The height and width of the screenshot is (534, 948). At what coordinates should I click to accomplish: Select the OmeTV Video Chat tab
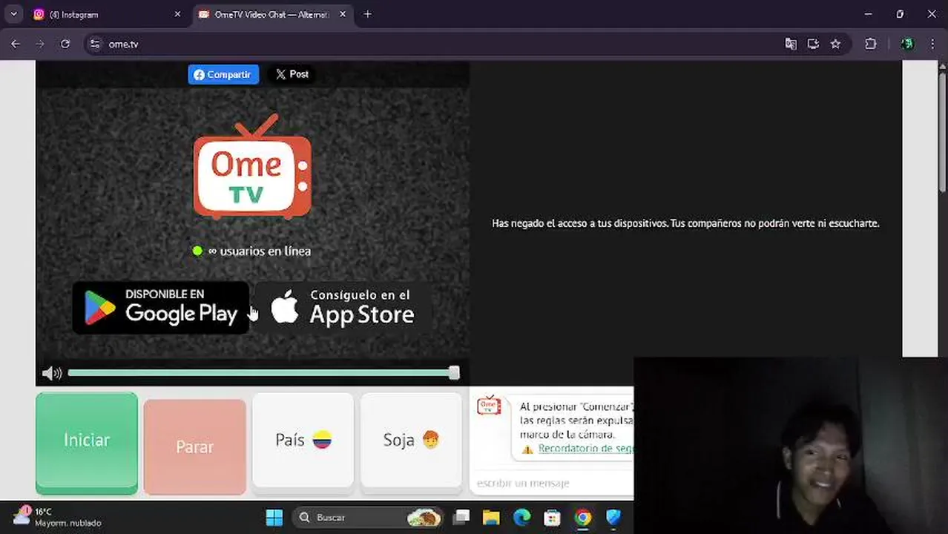click(271, 14)
